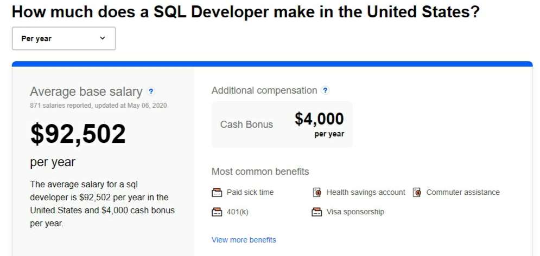Click the chevron arrow in Per year selector
Viewport: 540px width, 256px height.
pyautogui.click(x=102, y=38)
